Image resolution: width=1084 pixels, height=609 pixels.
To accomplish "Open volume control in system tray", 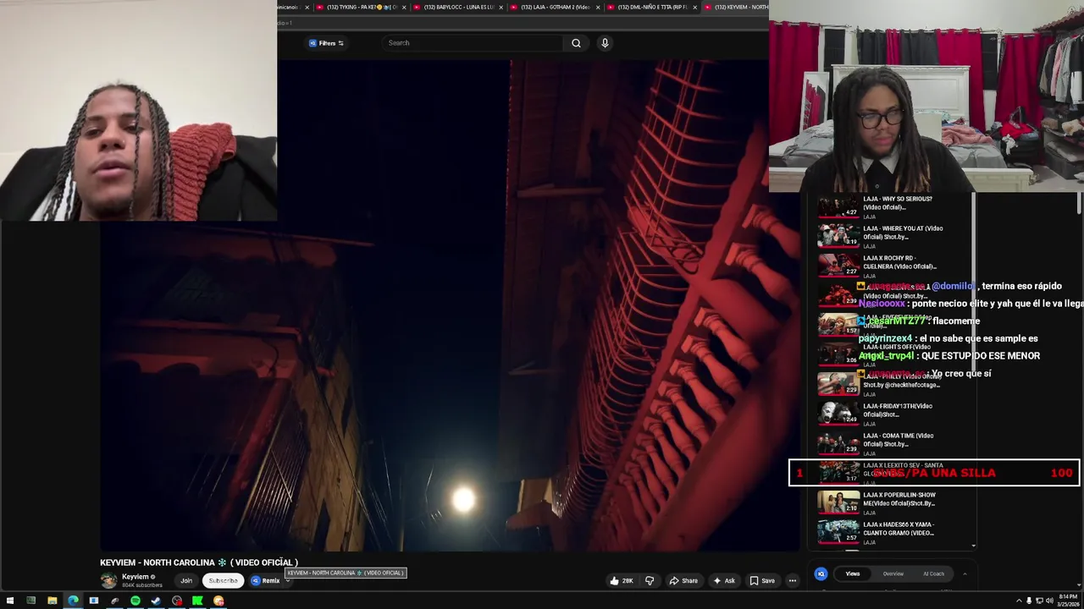I will pyautogui.click(x=1049, y=601).
